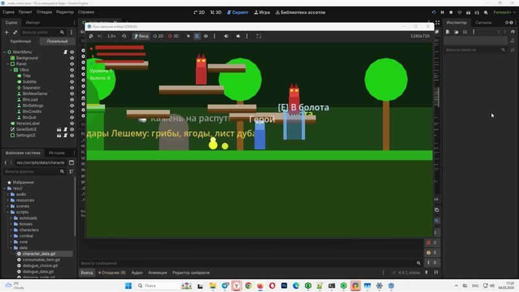Toggle fullscreen for the game view
The height and width of the screenshot is (292, 519).
[x=259, y=36]
